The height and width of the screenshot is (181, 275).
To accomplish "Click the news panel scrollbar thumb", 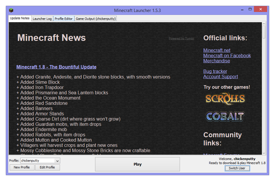I will tap(264, 32).
